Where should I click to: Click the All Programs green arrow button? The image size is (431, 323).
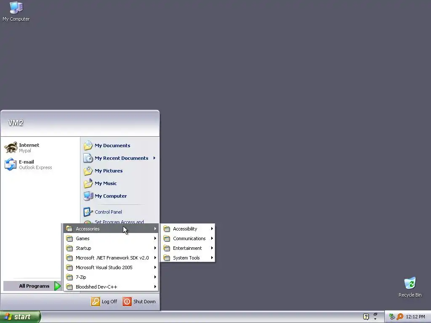[57, 286]
